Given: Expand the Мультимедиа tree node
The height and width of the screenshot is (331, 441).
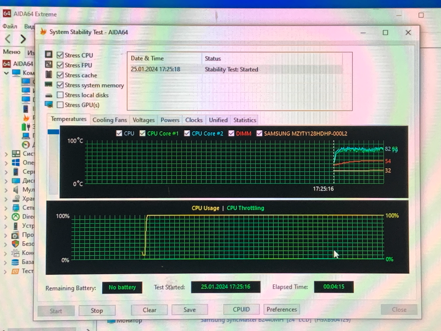Looking at the screenshot, I should tap(6, 190).
